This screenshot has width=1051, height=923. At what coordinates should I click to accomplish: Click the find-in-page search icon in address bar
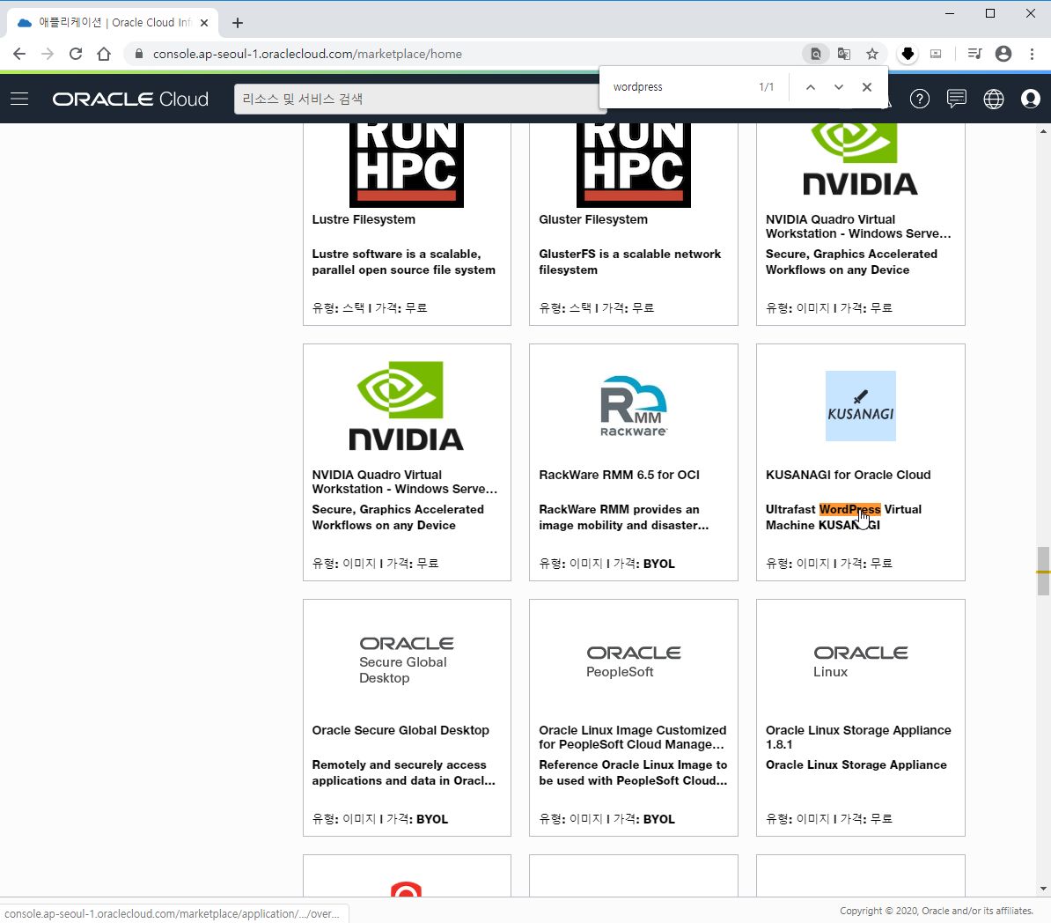click(x=816, y=54)
